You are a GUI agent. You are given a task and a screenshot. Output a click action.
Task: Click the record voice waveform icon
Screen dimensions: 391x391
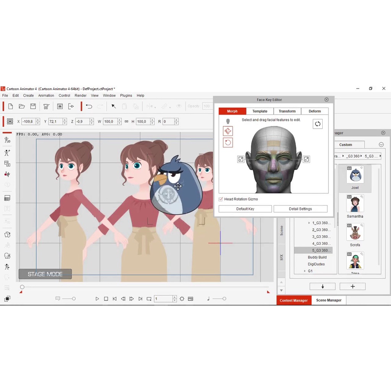7,174
